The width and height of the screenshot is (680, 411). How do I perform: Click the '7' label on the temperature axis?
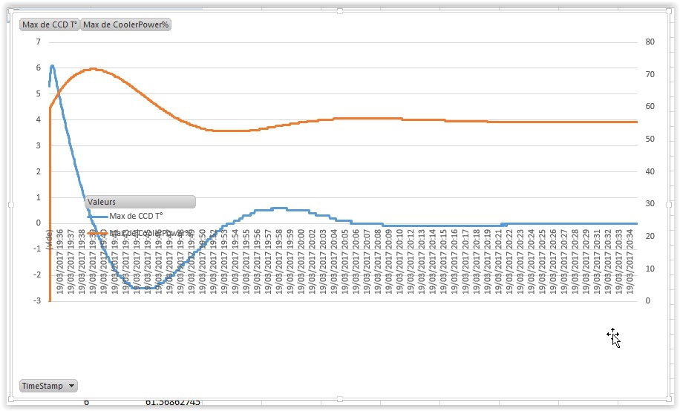39,42
